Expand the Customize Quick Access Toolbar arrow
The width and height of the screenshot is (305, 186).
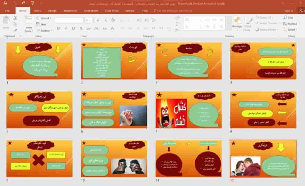(41, 3)
